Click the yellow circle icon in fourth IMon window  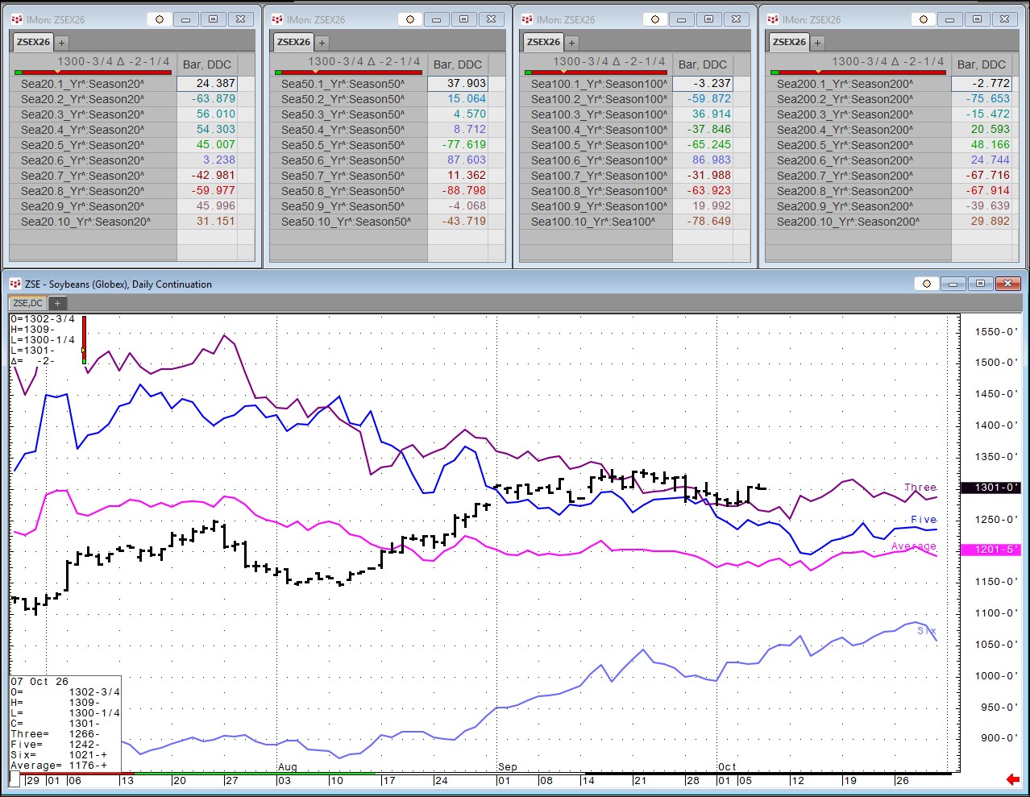924,19
